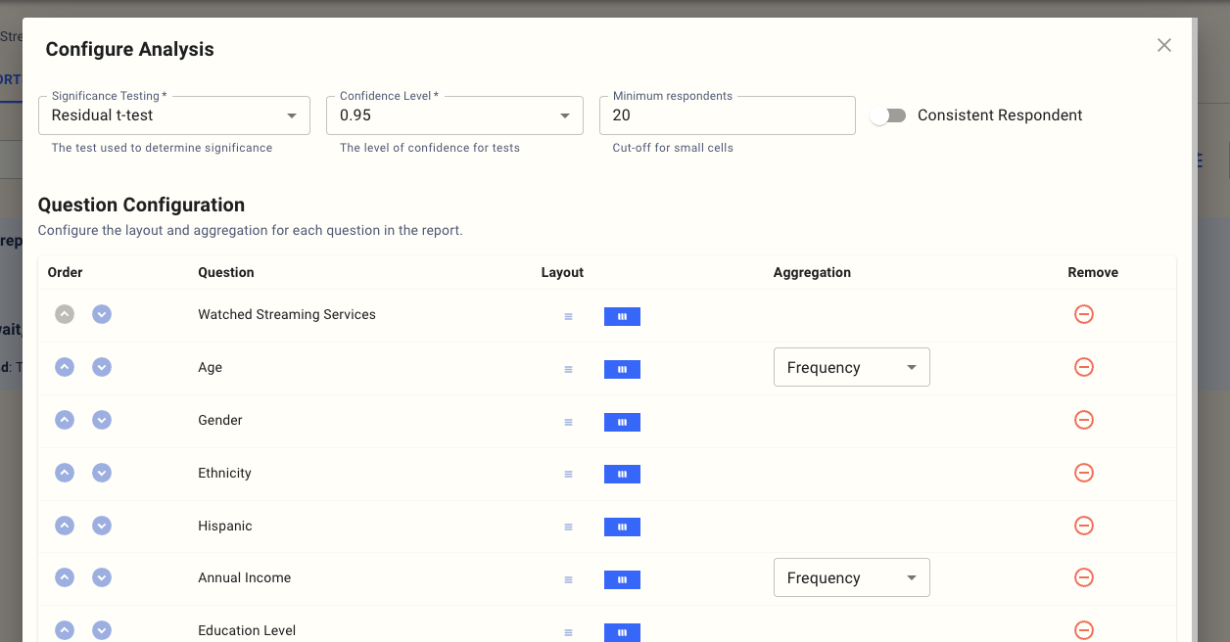Move Ethnicity question up one position
Viewport: 1230px width, 642px height.
click(65, 473)
